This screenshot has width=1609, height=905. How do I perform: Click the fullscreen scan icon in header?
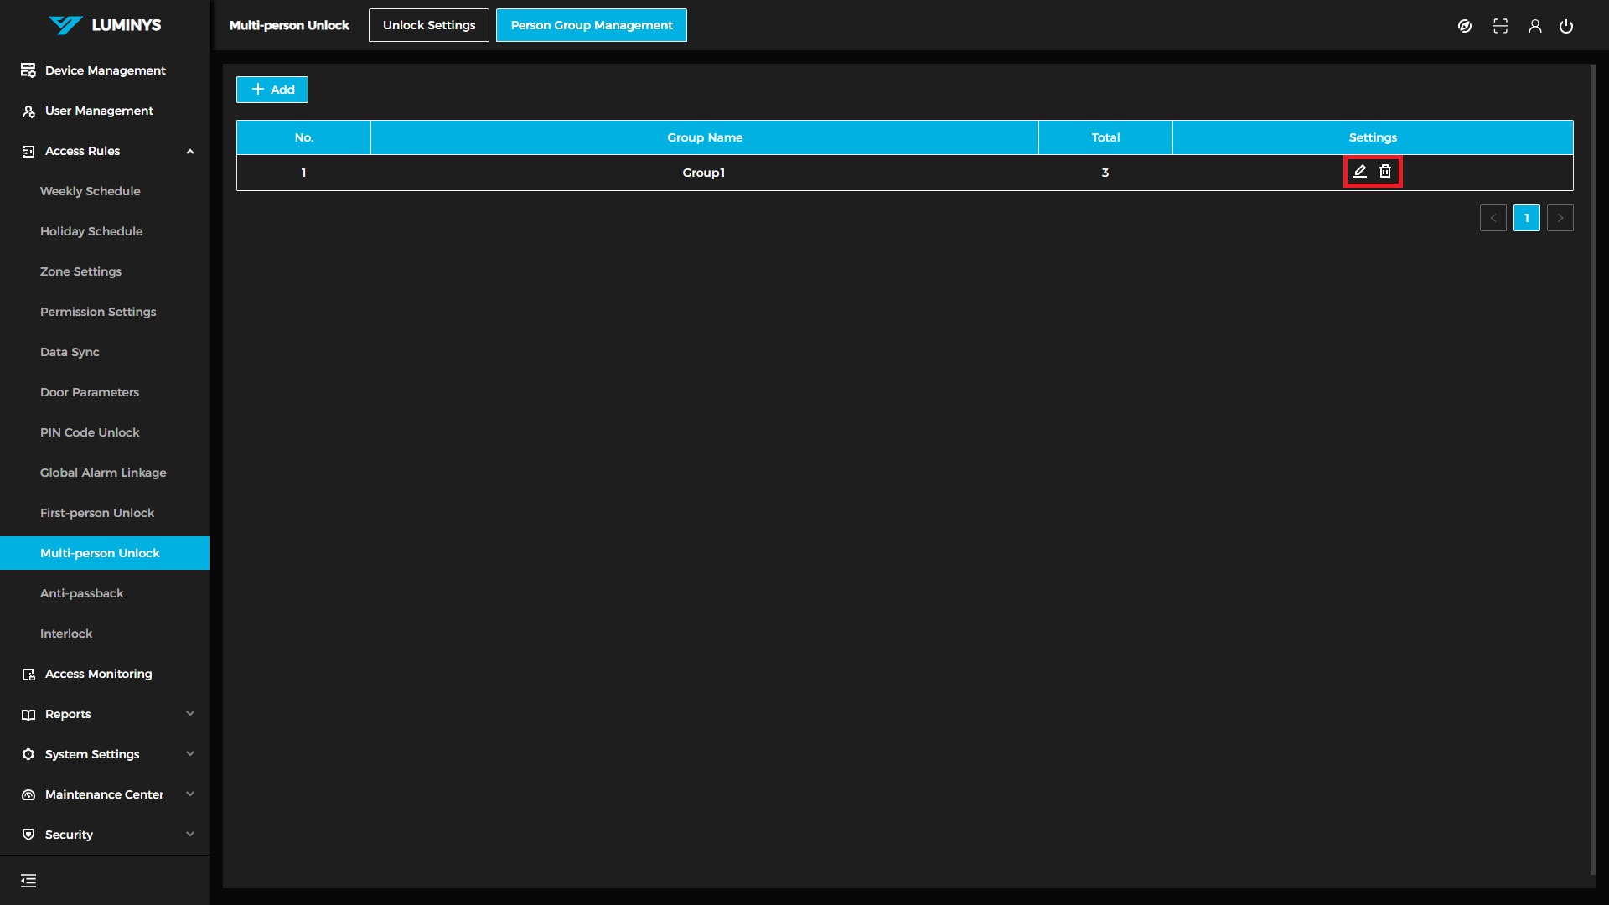1500,26
